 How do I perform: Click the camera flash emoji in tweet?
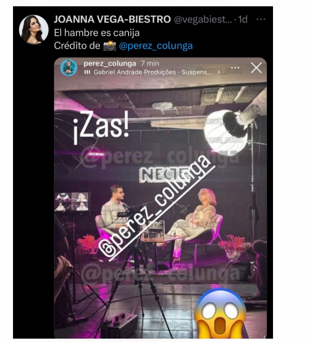tap(110, 46)
